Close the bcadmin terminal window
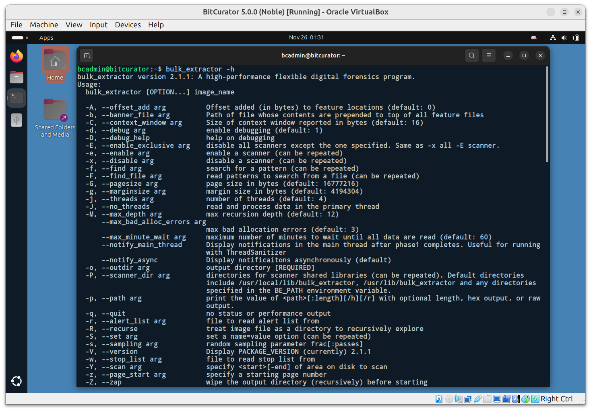The height and width of the screenshot is (411, 591). click(540, 55)
